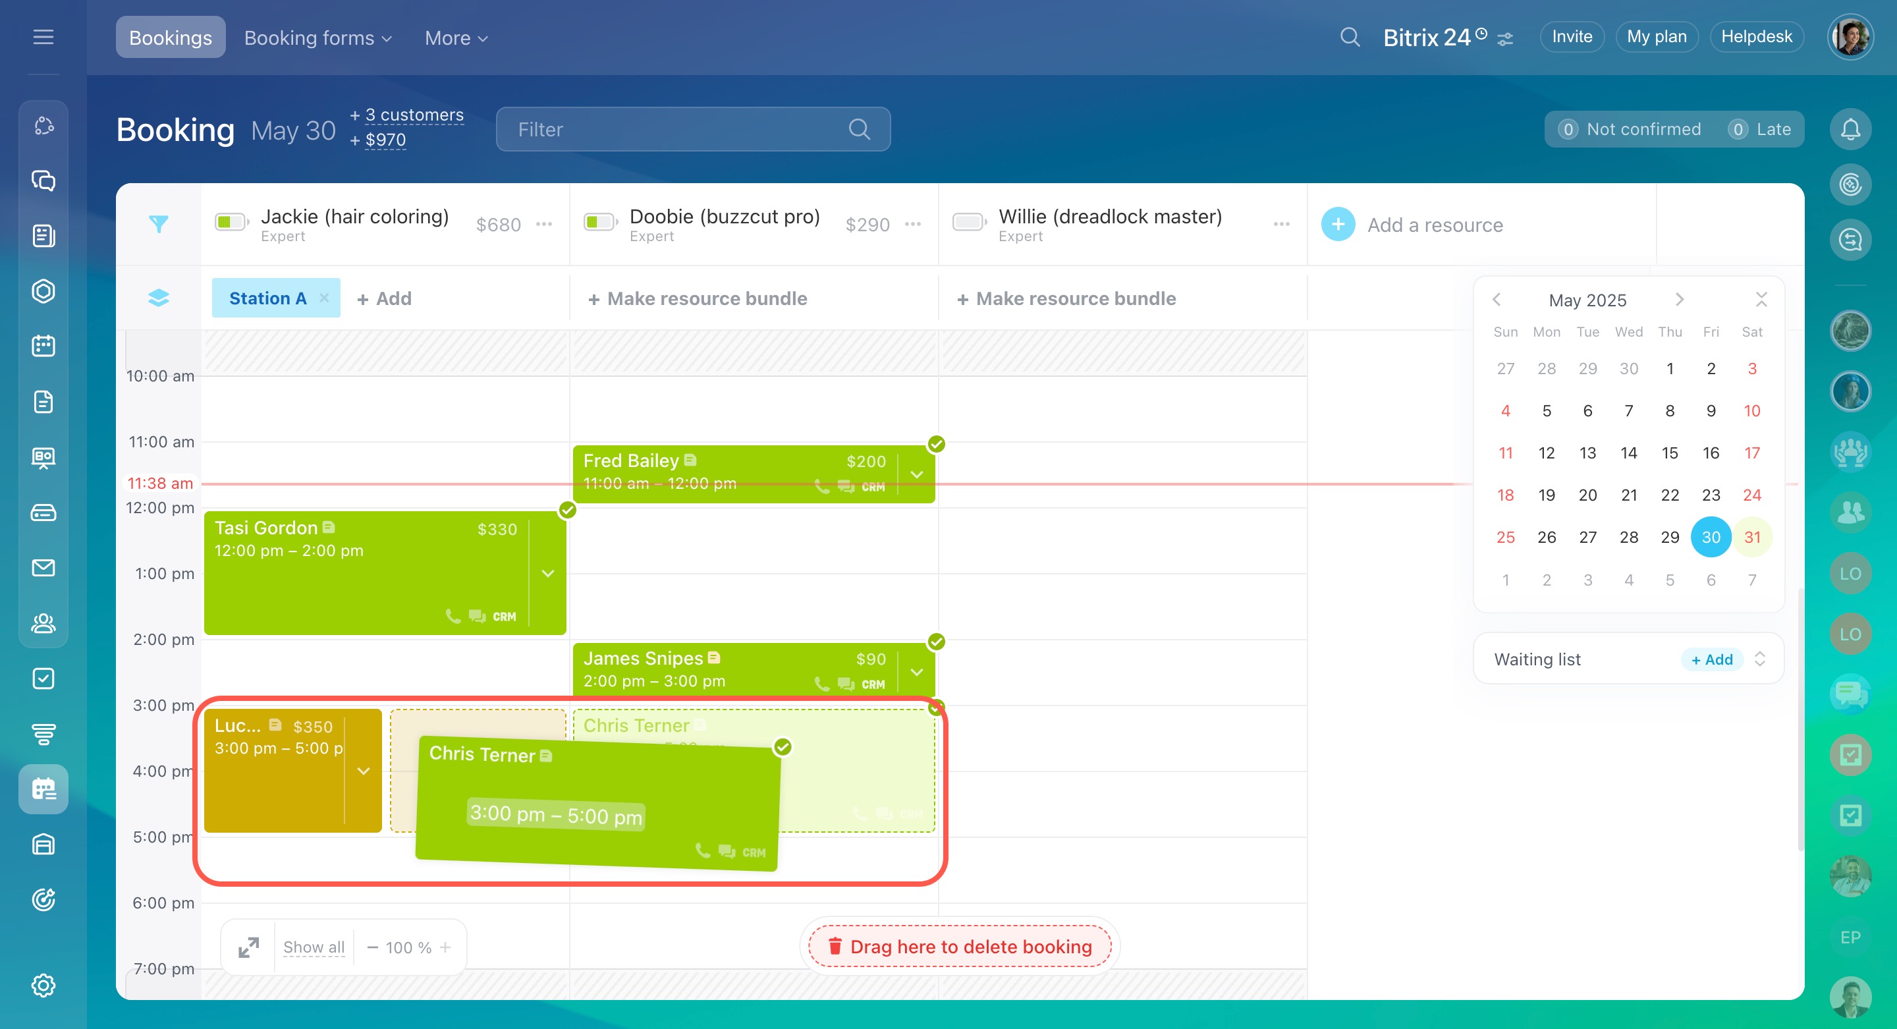The height and width of the screenshot is (1029, 1897).
Task: Open the hamburger menu in sidebar
Action: pyautogui.click(x=43, y=37)
